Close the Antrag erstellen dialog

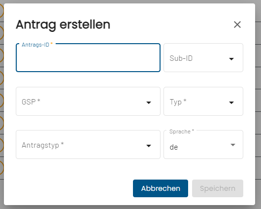(x=237, y=25)
